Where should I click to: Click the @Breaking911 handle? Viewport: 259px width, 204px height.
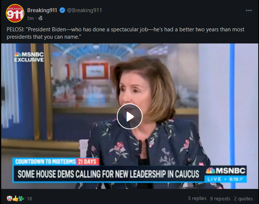(x=84, y=10)
